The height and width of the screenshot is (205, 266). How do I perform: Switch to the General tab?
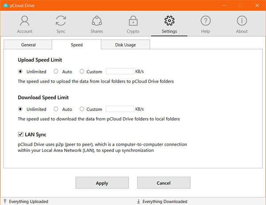pos(28,45)
